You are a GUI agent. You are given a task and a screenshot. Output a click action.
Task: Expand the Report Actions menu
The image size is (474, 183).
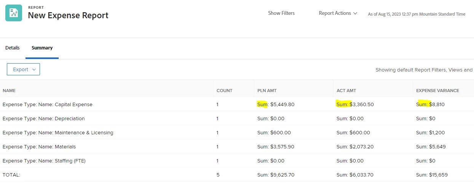(338, 13)
